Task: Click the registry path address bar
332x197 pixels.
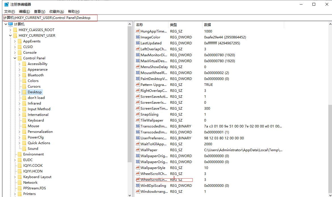Action: (50, 18)
